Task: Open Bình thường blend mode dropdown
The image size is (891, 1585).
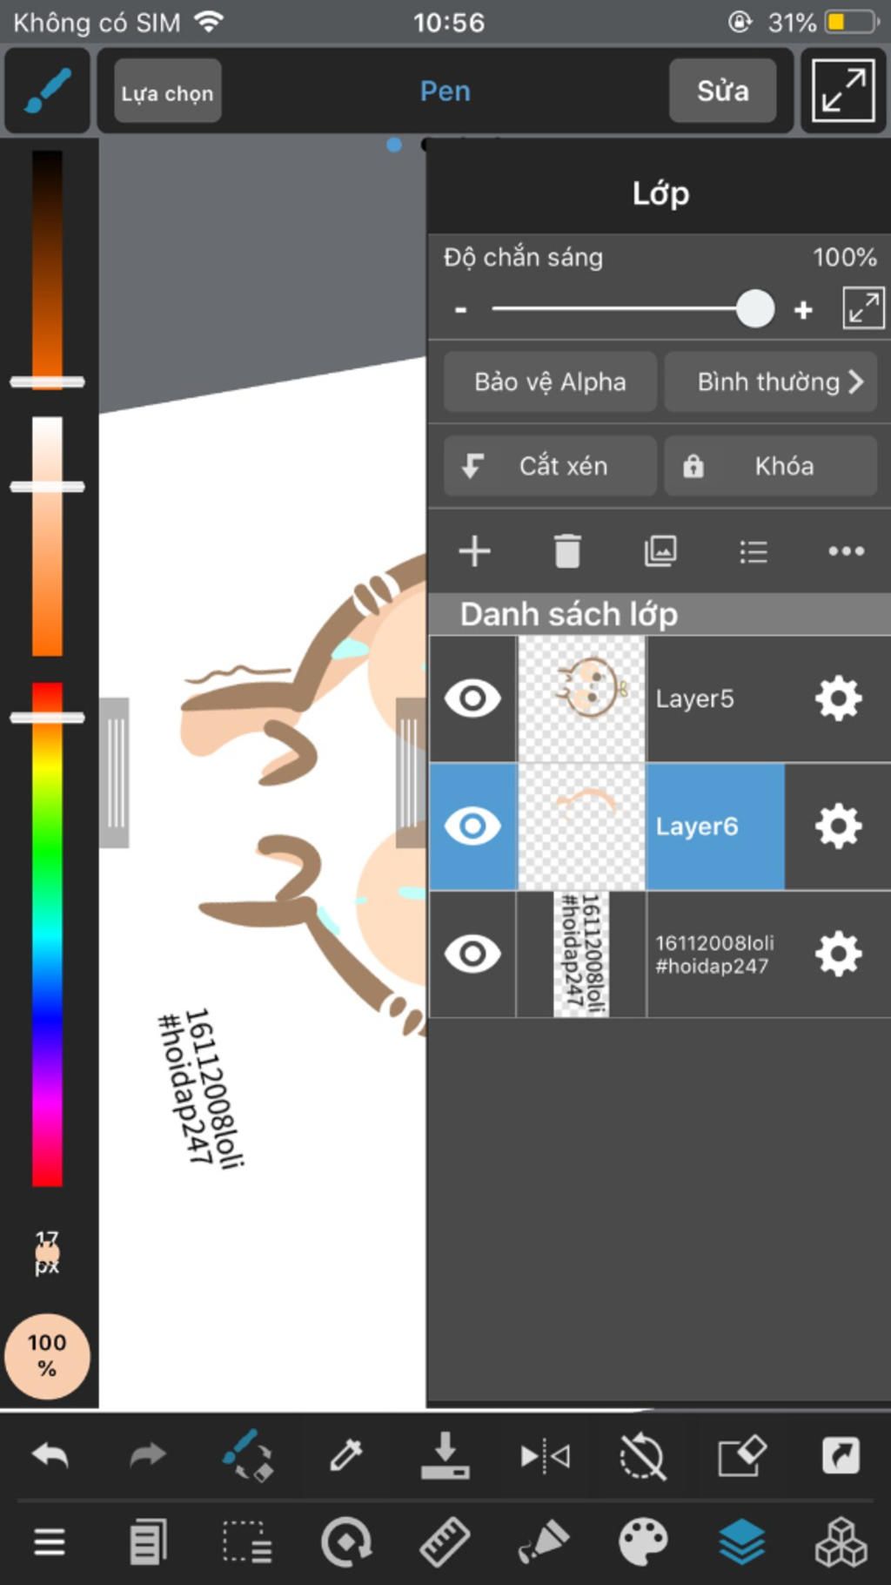Action: click(770, 381)
